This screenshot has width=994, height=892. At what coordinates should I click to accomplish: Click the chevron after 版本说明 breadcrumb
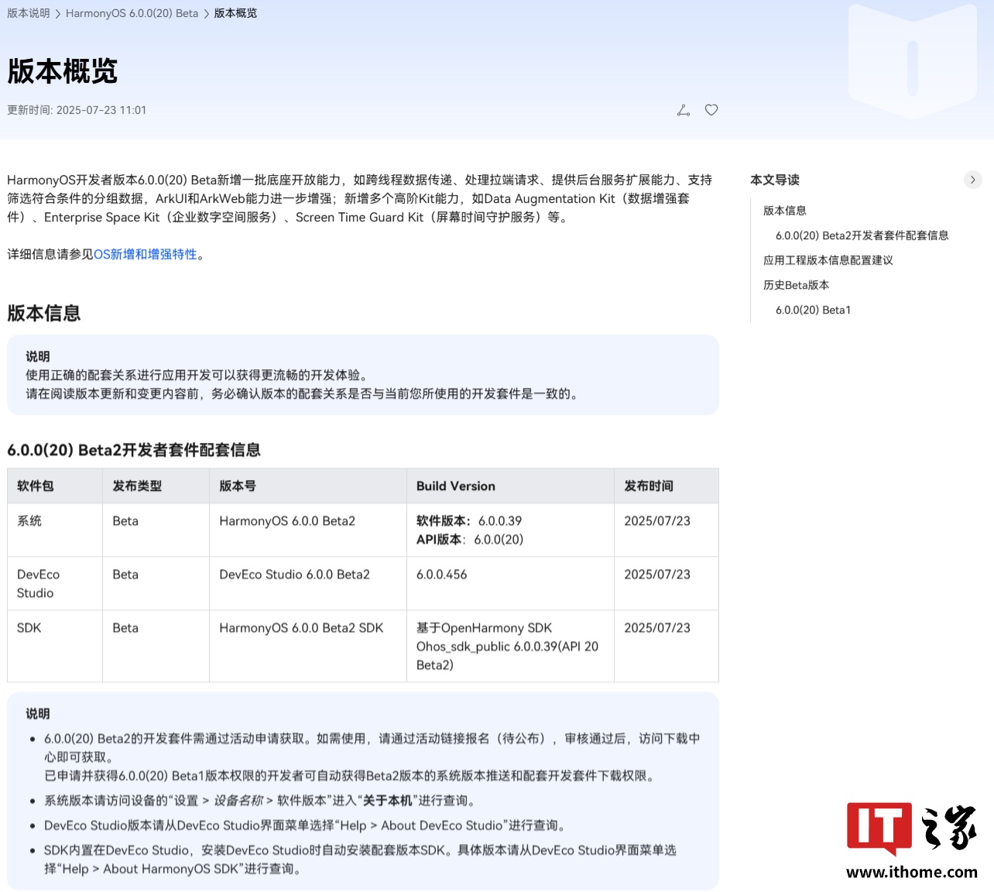pyautogui.click(x=58, y=14)
